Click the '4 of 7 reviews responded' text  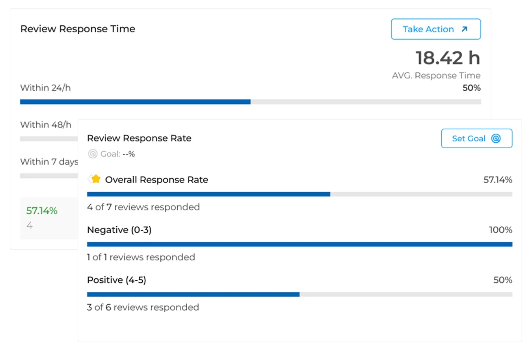coord(143,207)
